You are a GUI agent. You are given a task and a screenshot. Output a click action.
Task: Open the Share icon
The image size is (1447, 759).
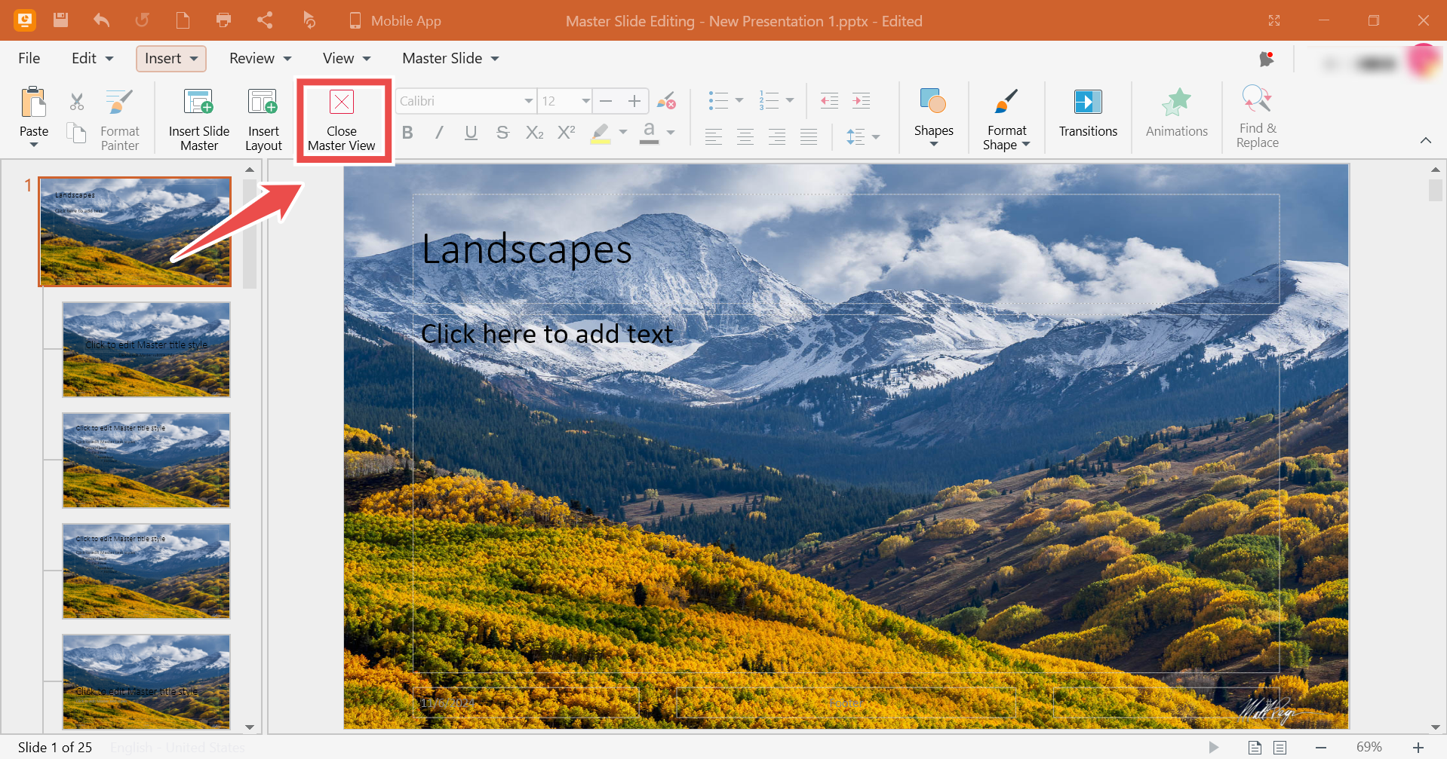[x=265, y=20]
